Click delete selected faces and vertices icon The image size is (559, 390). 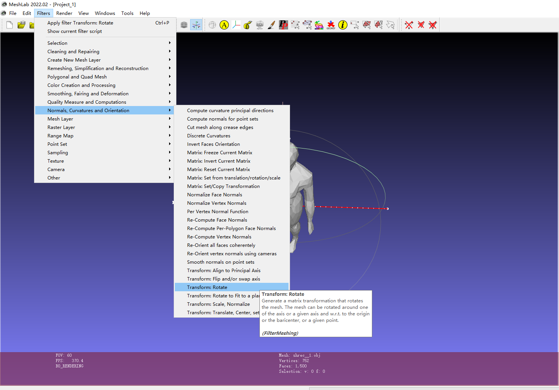tap(433, 25)
